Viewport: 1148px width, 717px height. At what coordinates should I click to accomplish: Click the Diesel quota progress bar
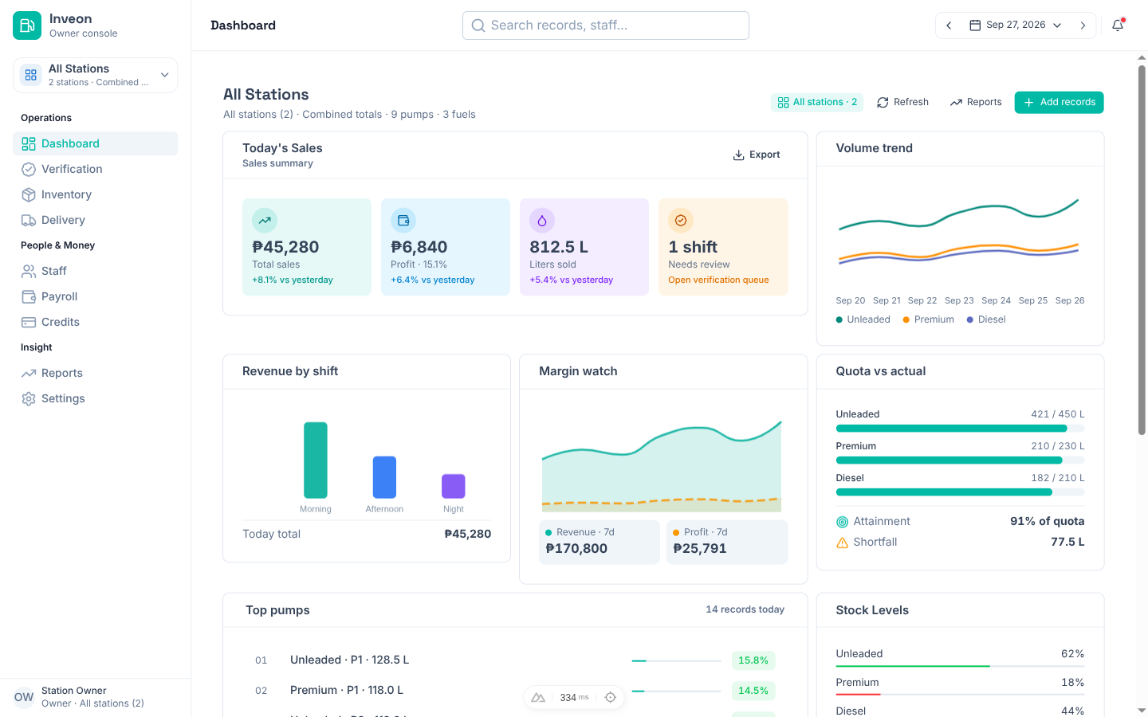point(960,492)
